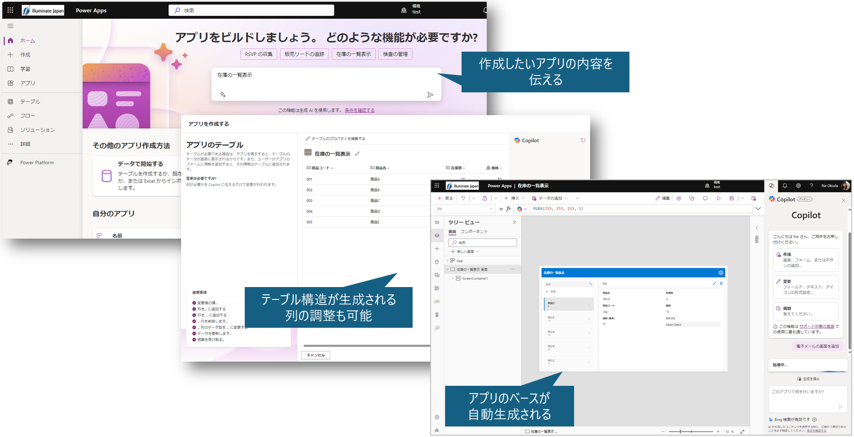Expand the App node in tree view
Image resolution: width=854 pixels, height=437 pixels.
click(447, 261)
